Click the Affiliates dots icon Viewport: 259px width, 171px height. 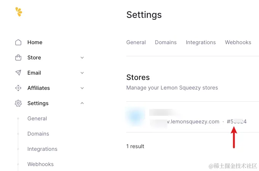pyautogui.click(x=18, y=88)
